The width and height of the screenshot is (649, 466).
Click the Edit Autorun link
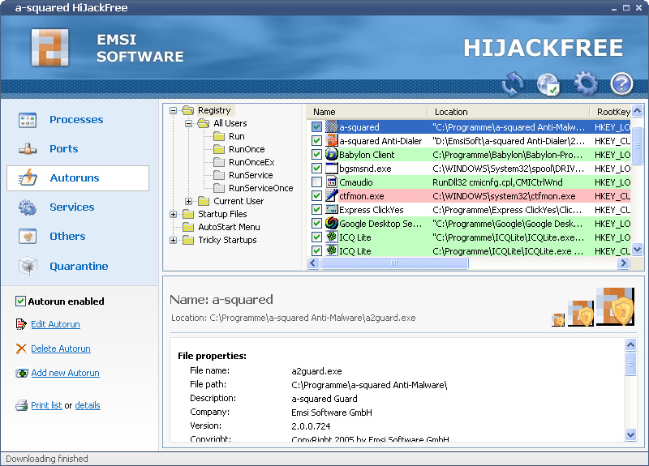[x=55, y=325]
